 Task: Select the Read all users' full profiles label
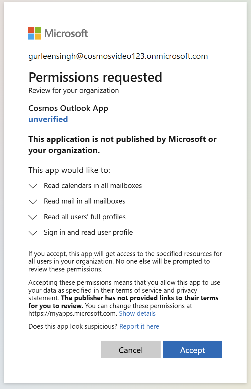click(85, 217)
